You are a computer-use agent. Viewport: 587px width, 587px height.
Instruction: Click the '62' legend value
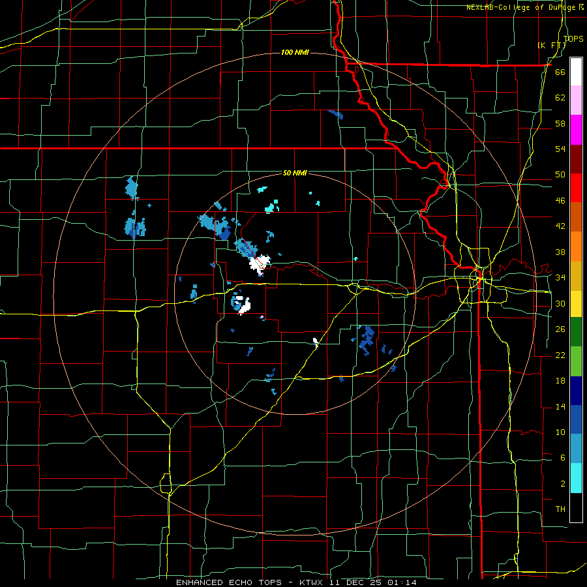[560, 98]
